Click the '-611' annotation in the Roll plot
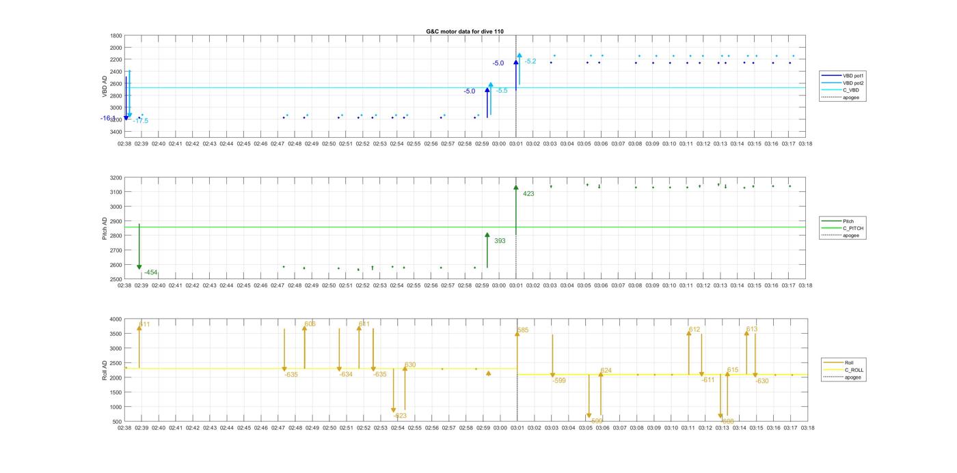 708,380
